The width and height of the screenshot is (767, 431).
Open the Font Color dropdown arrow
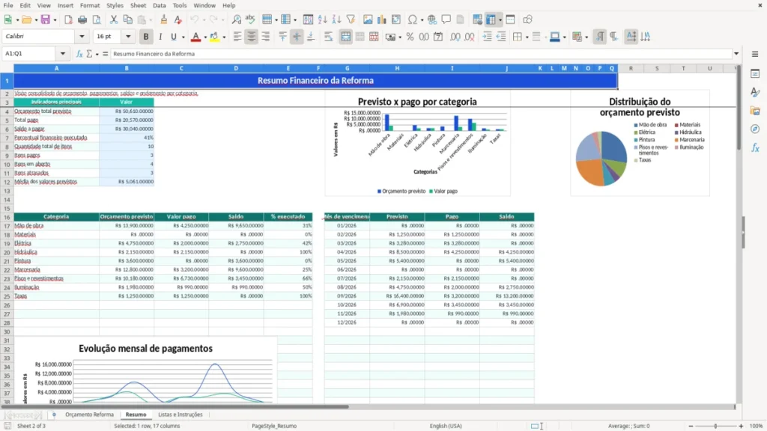point(205,37)
